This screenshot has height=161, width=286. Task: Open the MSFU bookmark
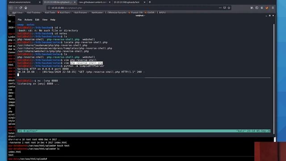point(161,13)
